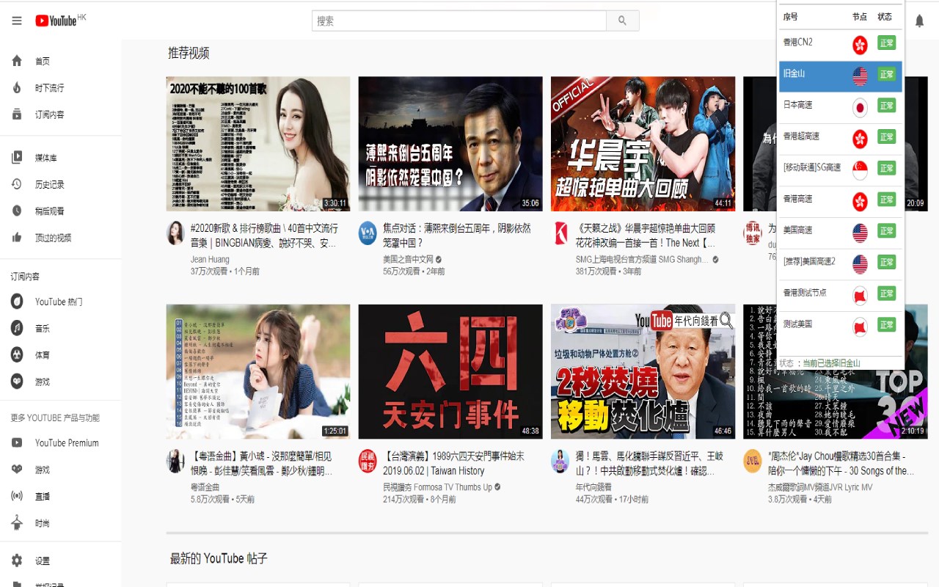Select the 香港高速 node
The width and height of the screenshot is (939, 587).
[841, 200]
